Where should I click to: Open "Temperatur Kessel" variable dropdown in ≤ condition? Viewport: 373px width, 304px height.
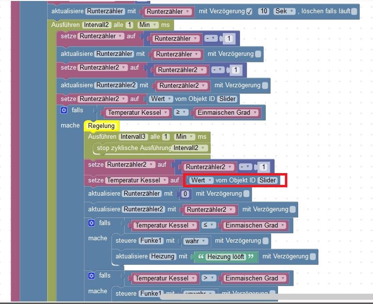tap(165, 225)
